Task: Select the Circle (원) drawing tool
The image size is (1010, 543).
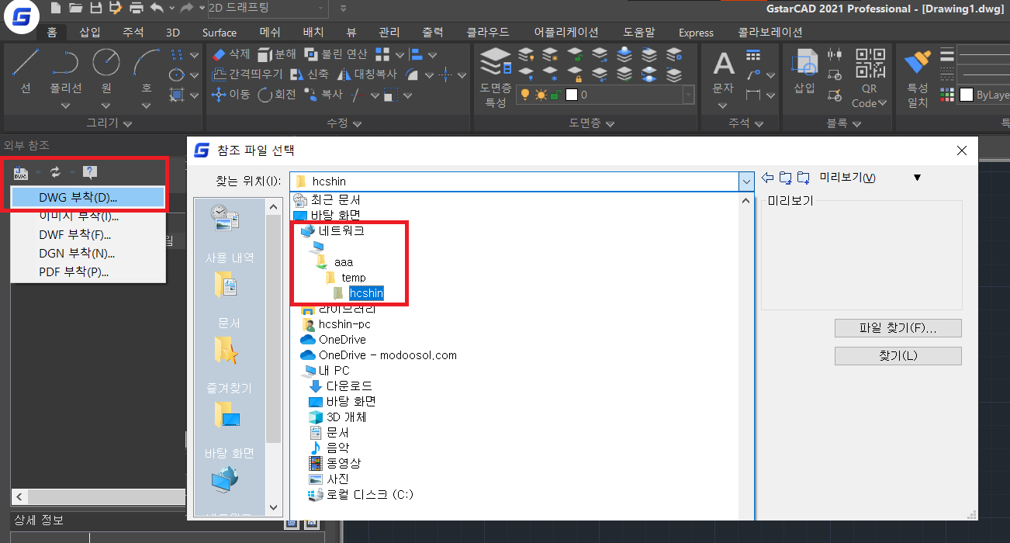Action: coord(106,72)
